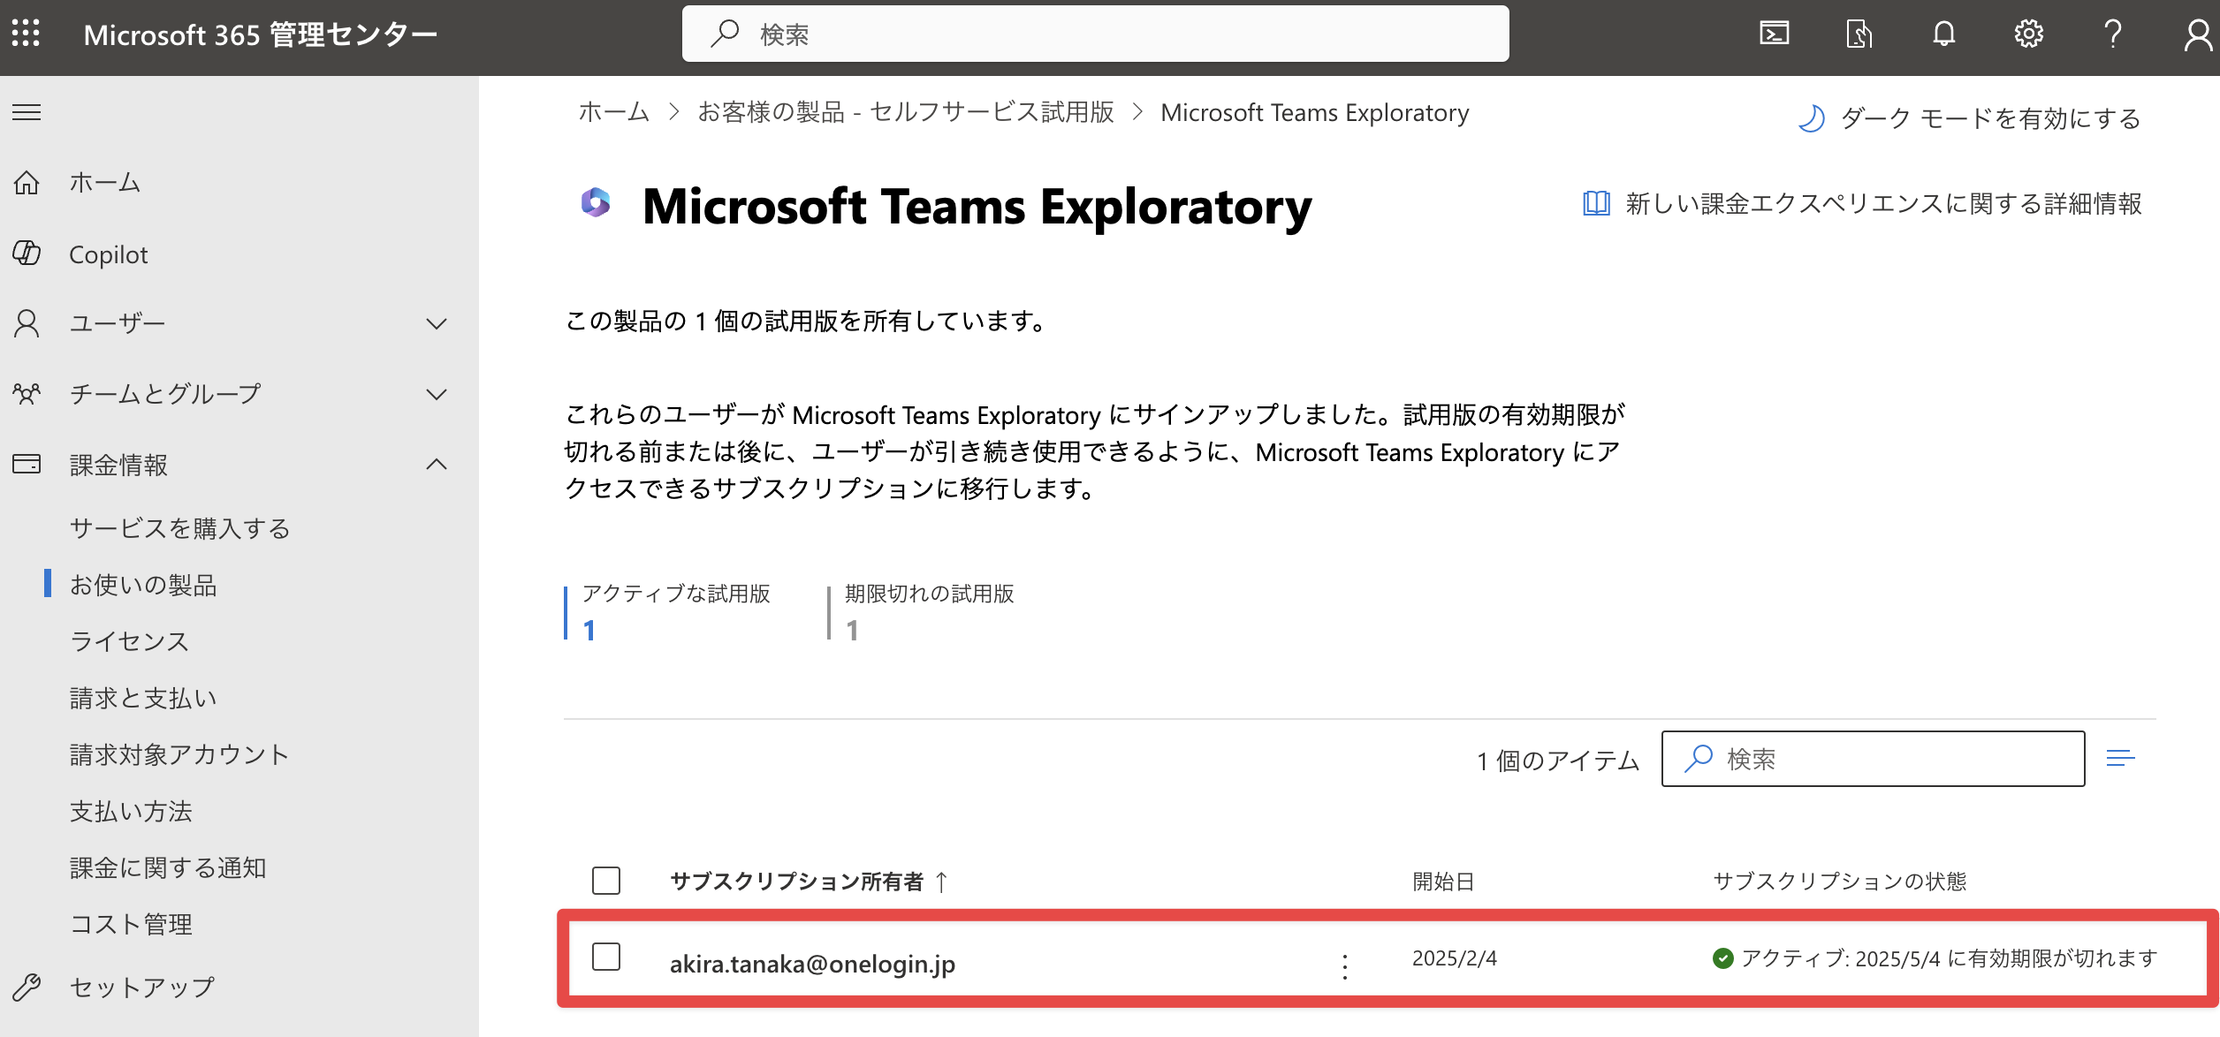This screenshot has width=2220, height=1037.
Task: Click the document update icon in header
Action: click(1859, 34)
